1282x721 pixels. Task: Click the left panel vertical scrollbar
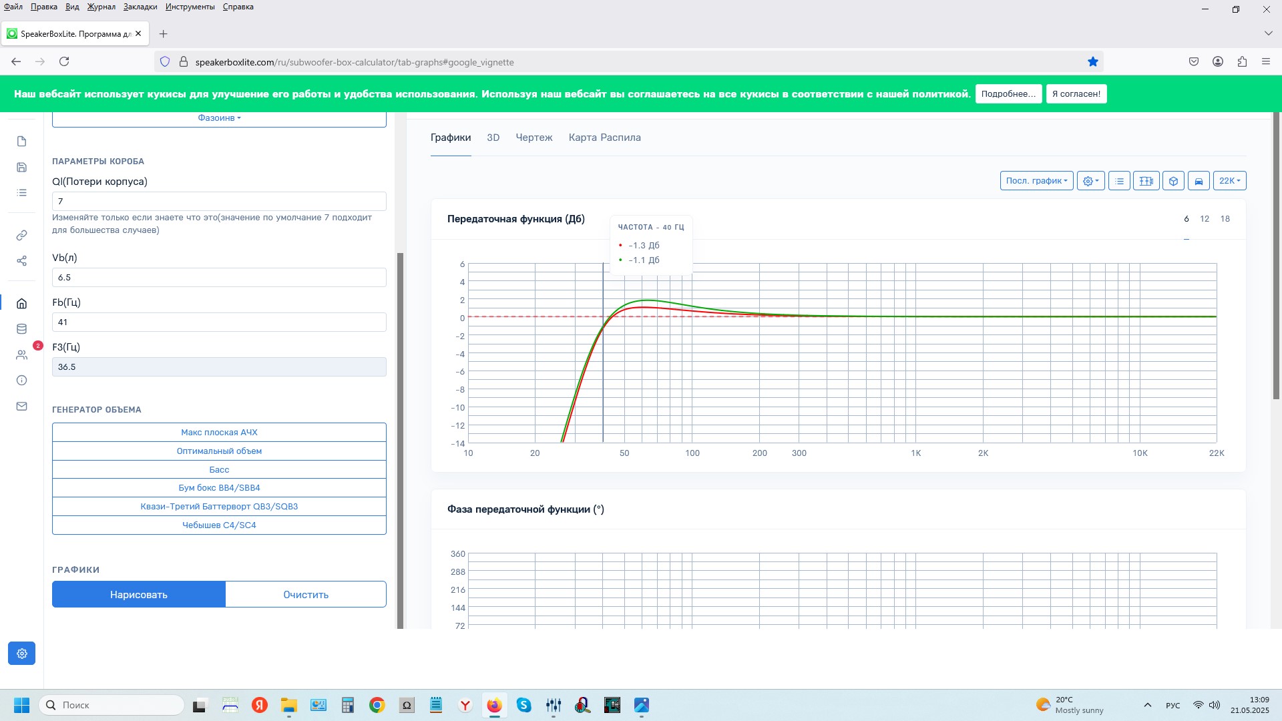coord(401,441)
